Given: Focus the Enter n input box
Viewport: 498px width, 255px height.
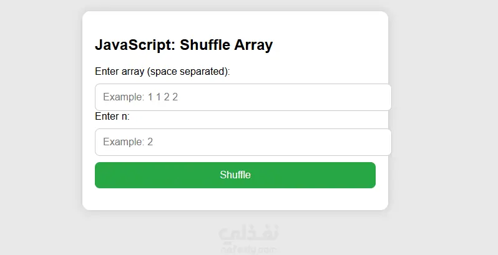Looking at the screenshot, I should tap(243, 142).
